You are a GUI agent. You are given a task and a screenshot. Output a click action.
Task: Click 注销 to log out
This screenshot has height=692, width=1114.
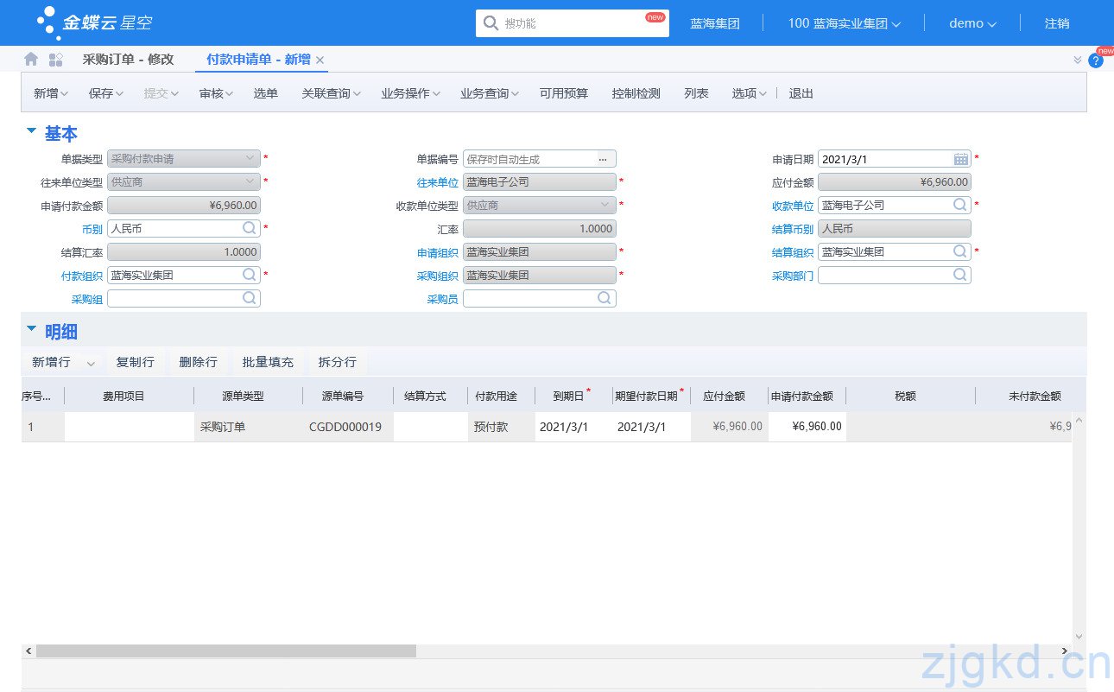point(1056,23)
